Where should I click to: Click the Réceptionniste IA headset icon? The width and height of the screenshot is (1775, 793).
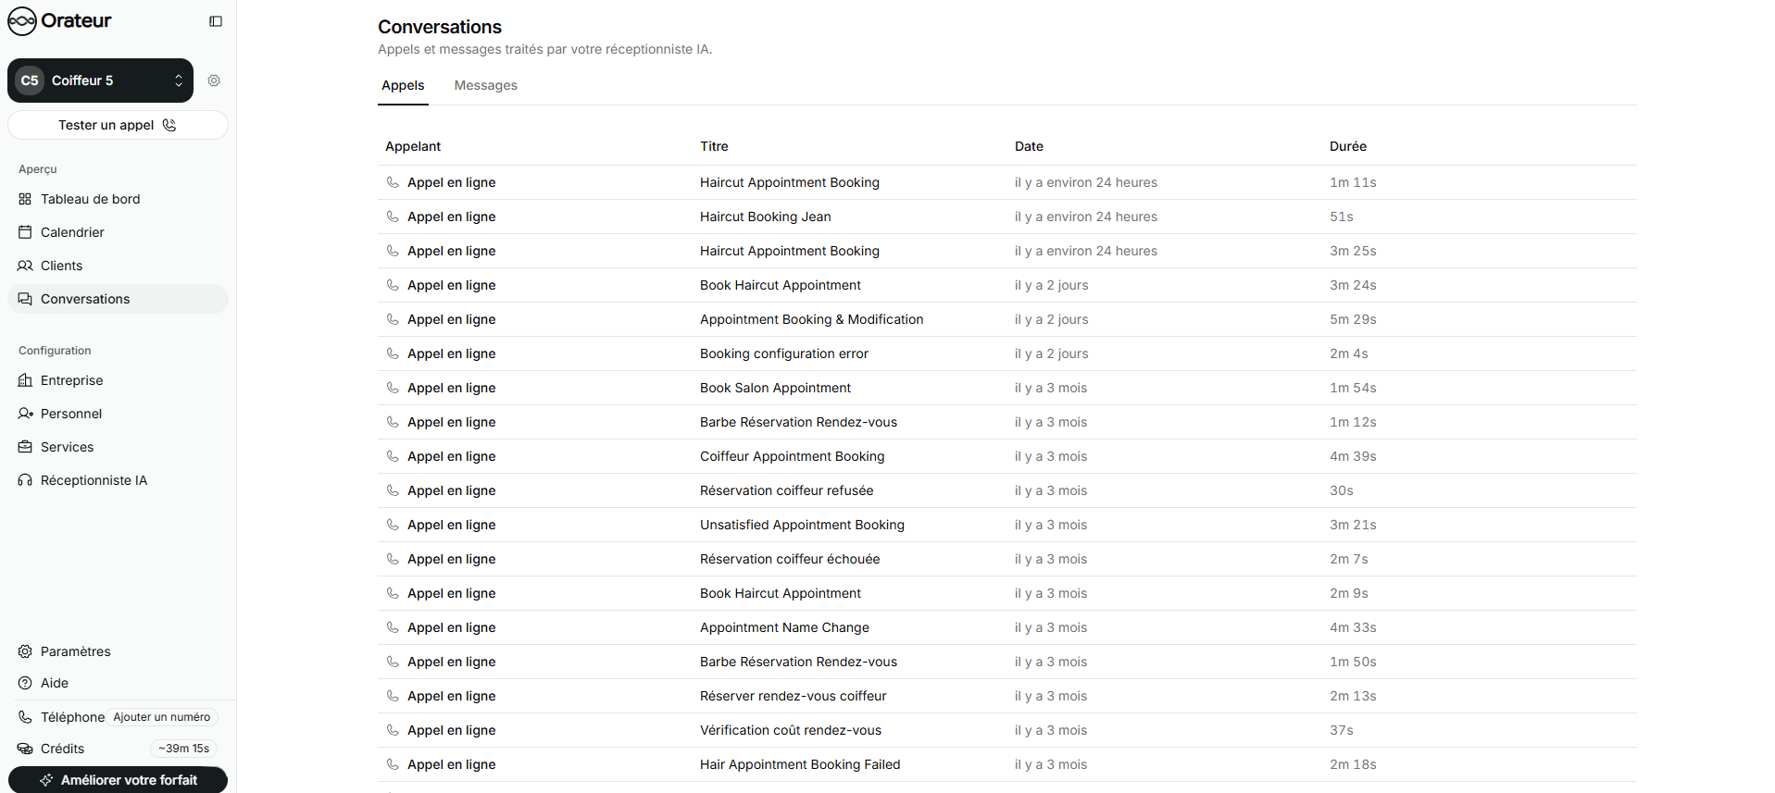[25, 480]
